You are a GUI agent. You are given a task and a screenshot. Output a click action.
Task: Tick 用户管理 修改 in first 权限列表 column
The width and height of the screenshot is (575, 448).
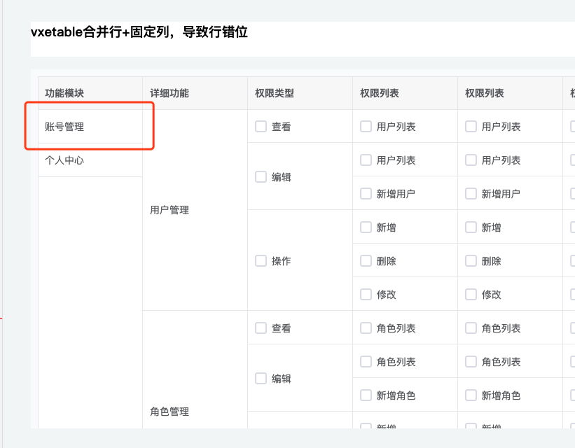pyautogui.click(x=366, y=294)
